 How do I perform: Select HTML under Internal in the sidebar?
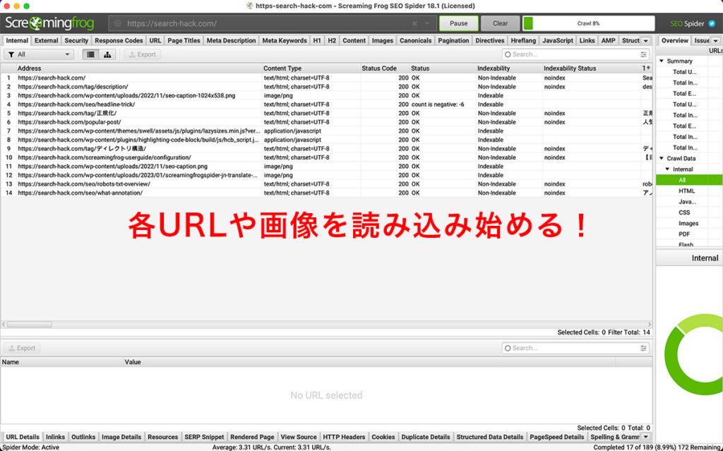pos(686,191)
